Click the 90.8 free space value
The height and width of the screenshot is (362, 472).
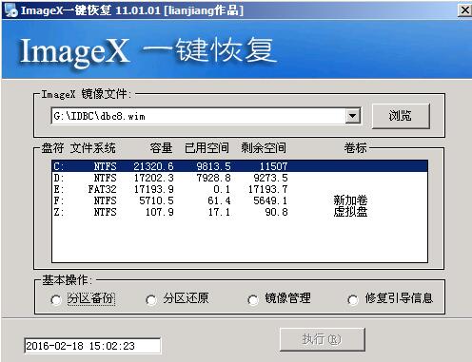pyautogui.click(x=276, y=212)
